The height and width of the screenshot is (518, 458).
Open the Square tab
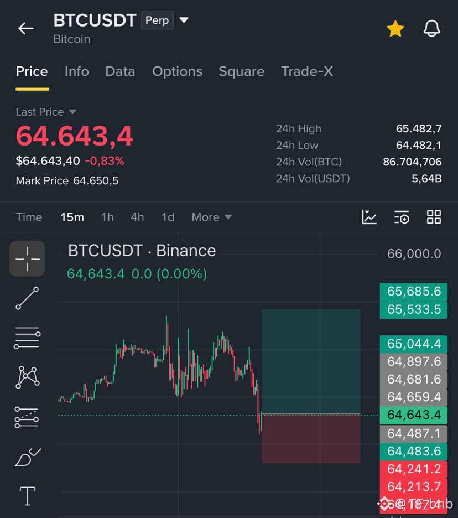pos(241,71)
